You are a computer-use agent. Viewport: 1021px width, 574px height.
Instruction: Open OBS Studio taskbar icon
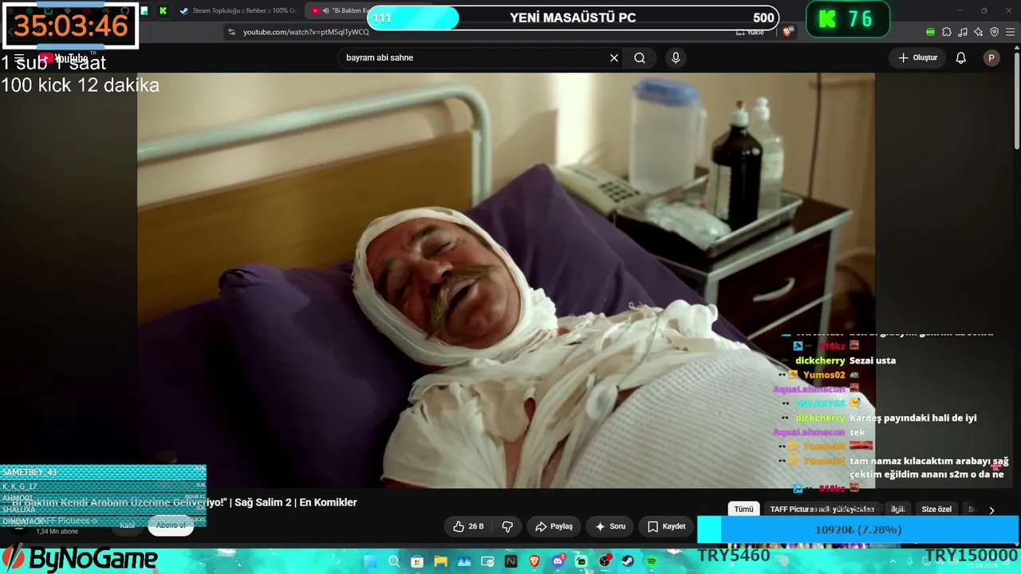[x=605, y=561]
